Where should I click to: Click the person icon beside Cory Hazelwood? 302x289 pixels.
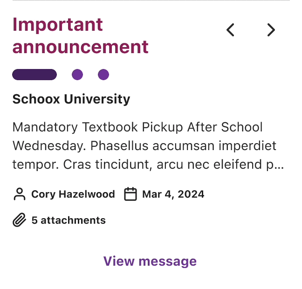pyautogui.click(x=20, y=194)
